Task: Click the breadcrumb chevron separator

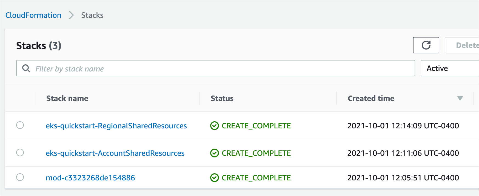Action: coord(71,15)
